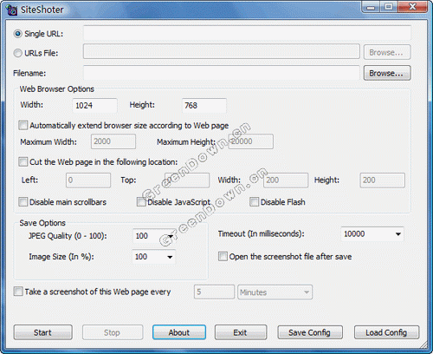Enable Open the screenshot file after save
Viewport: 433px width, 354px height.
pyautogui.click(x=223, y=256)
